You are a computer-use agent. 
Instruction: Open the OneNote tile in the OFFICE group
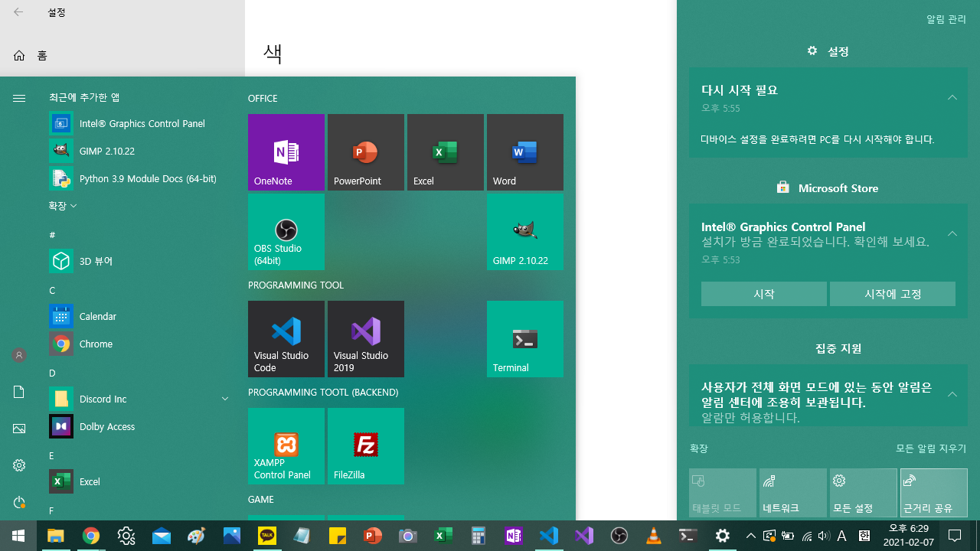click(x=286, y=152)
